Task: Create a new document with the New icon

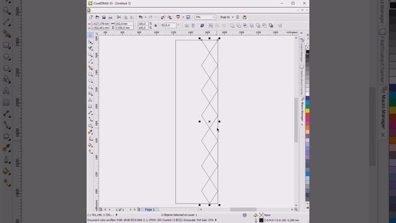Action: point(91,17)
